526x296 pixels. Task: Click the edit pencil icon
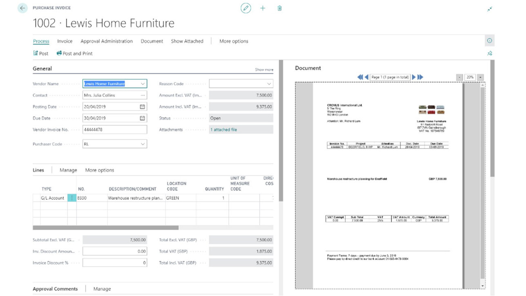point(246,8)
